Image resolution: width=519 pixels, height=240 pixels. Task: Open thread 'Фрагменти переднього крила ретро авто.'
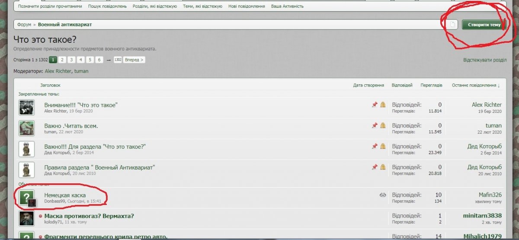[106, 237]
